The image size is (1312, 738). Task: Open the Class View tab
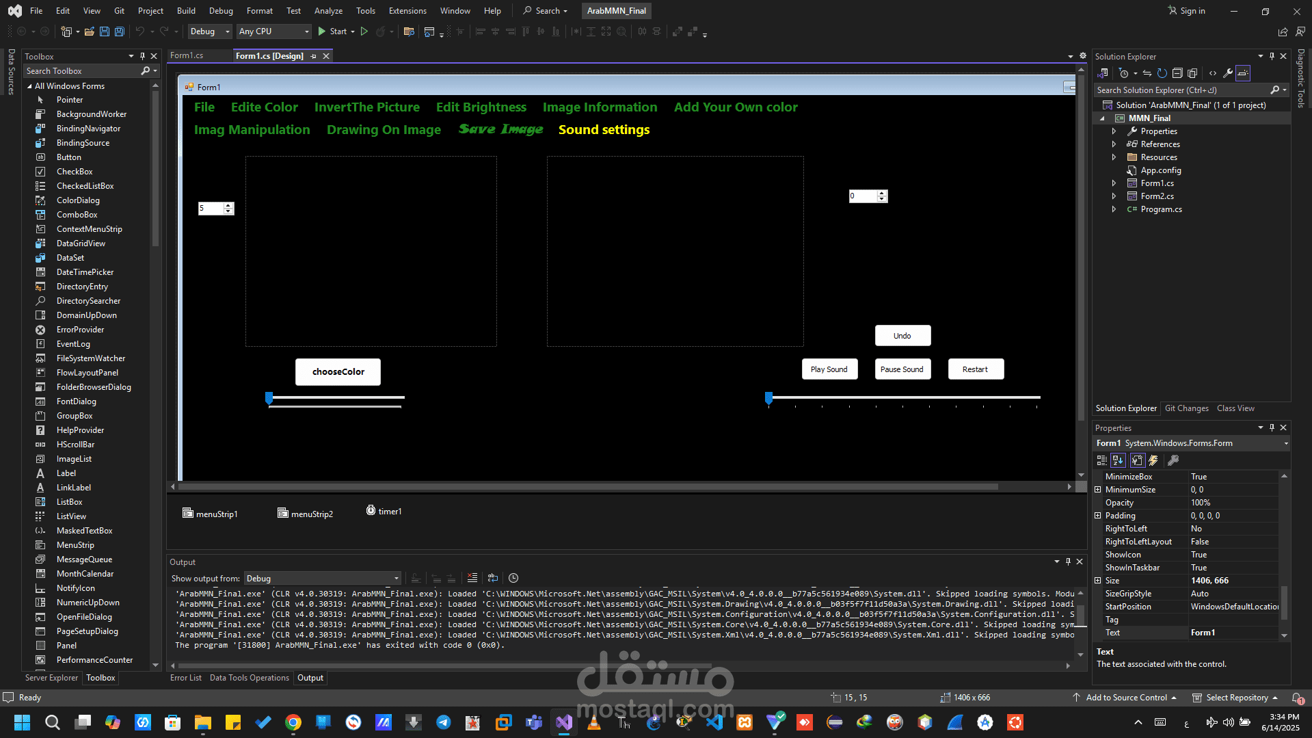[x=1235, y=408]
